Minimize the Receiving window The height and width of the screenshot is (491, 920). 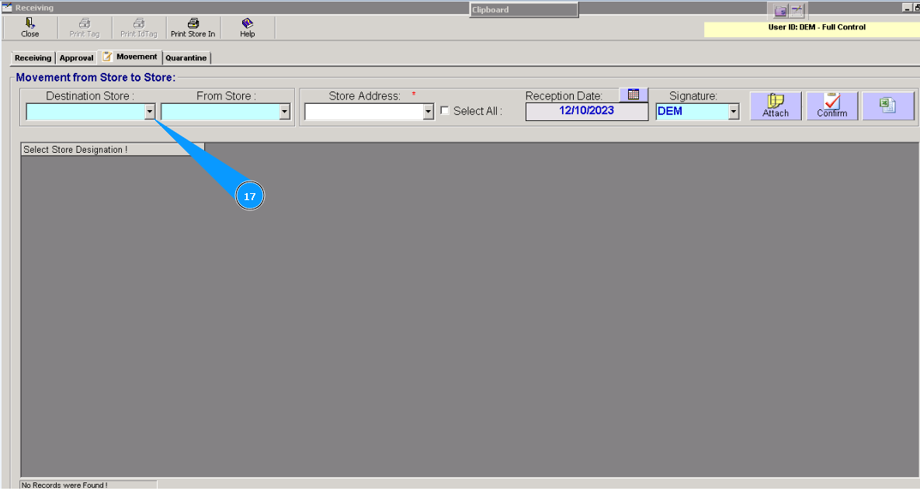tap(907, 8)
